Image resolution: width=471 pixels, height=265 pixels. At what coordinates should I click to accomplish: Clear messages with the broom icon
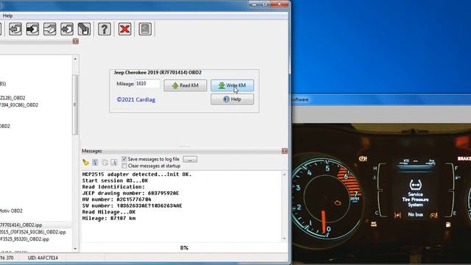pos(85,163)
